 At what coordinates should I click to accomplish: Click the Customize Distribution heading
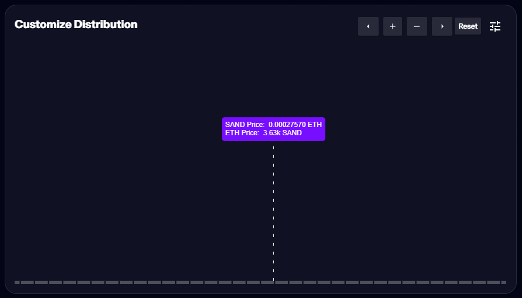(x=76, y=25)
